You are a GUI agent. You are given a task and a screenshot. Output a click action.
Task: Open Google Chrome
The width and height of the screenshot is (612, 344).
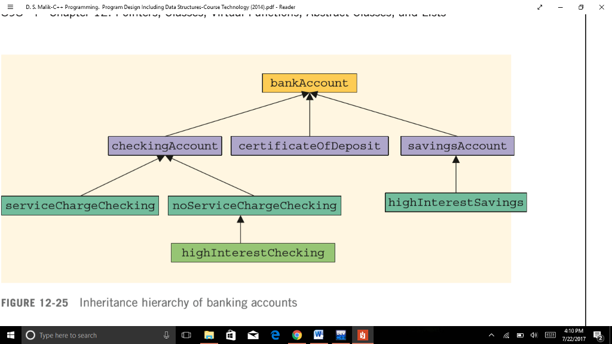(296, 335)
